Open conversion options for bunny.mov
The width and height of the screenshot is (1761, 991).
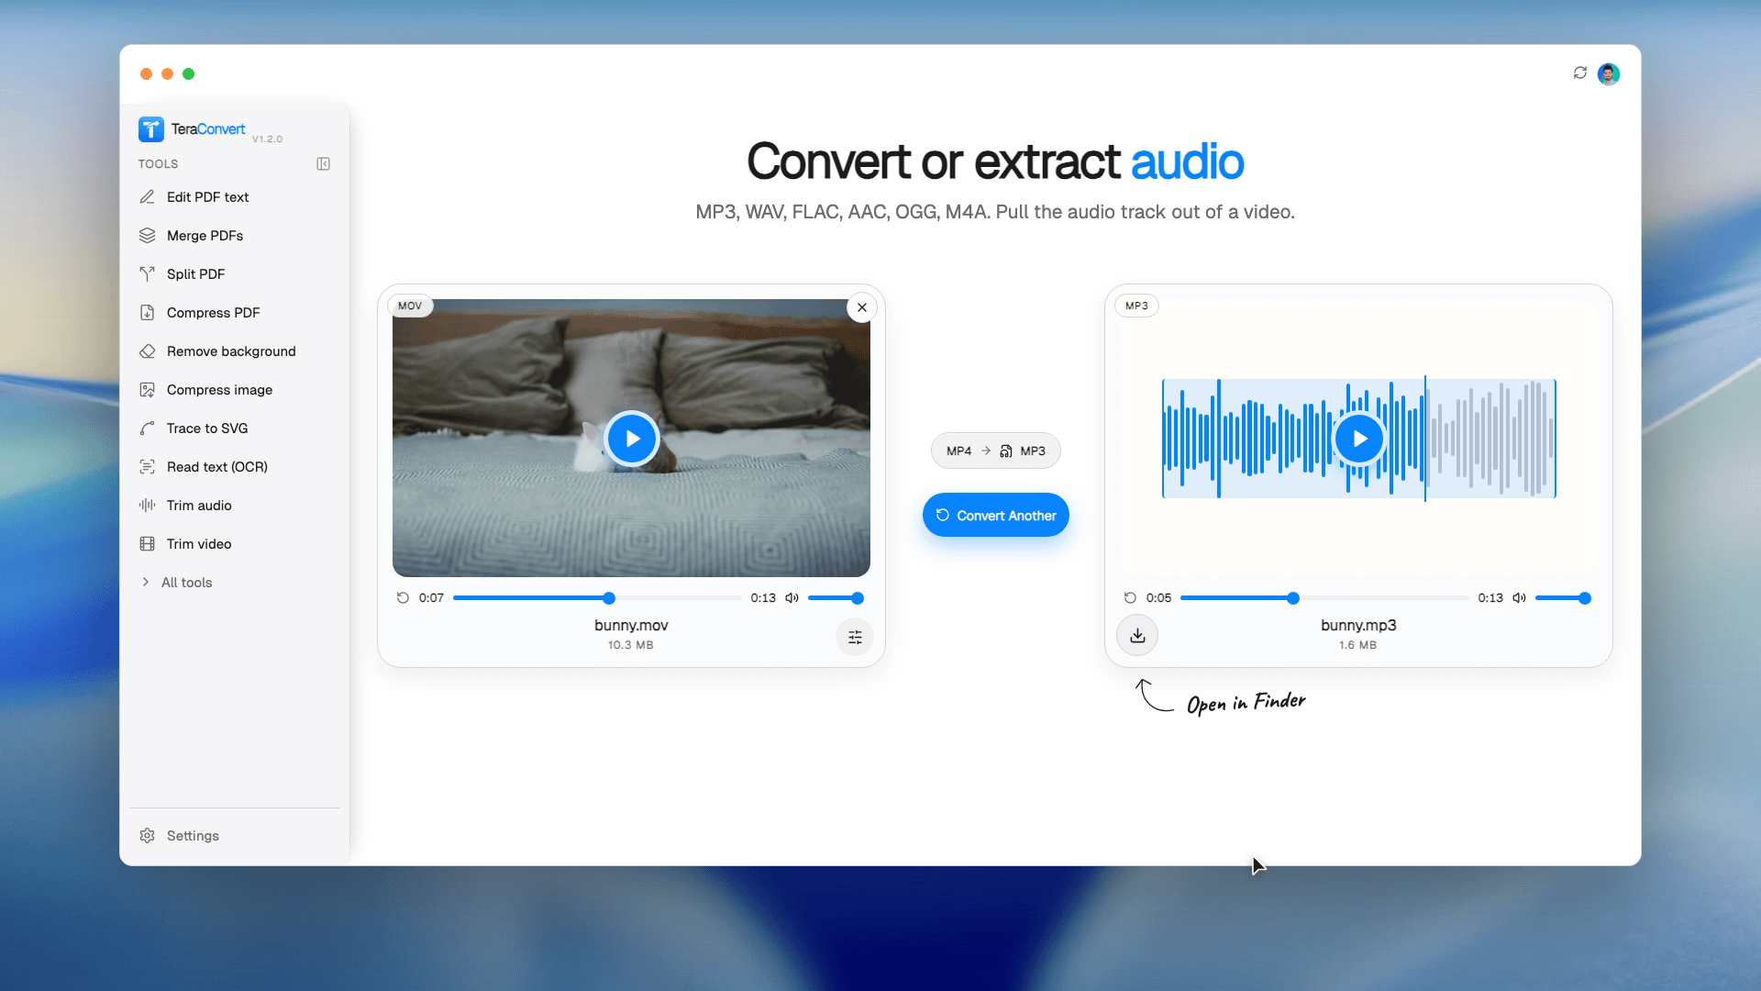pyautogui.click(x=855, y=637)
